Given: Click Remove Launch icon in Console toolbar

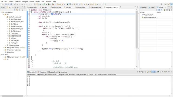Looking at the screenshot, I should (x=140, y=72).
